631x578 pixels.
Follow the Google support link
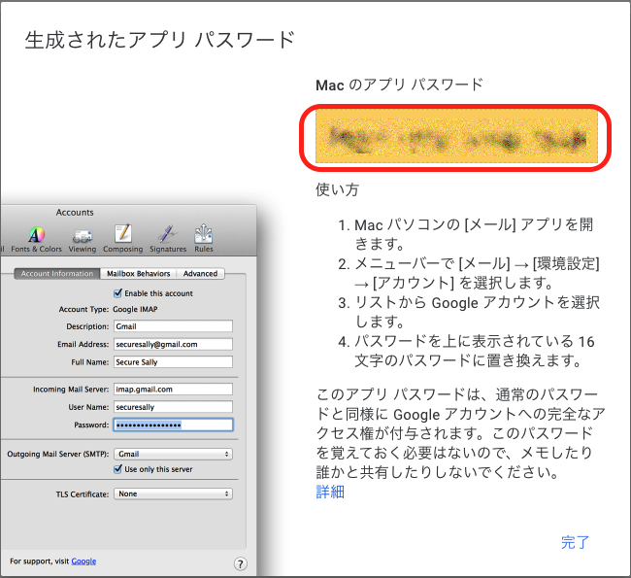83,561
